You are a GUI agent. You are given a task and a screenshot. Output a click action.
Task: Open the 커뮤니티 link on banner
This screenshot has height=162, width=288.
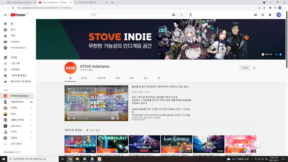(x=267, y=54)
